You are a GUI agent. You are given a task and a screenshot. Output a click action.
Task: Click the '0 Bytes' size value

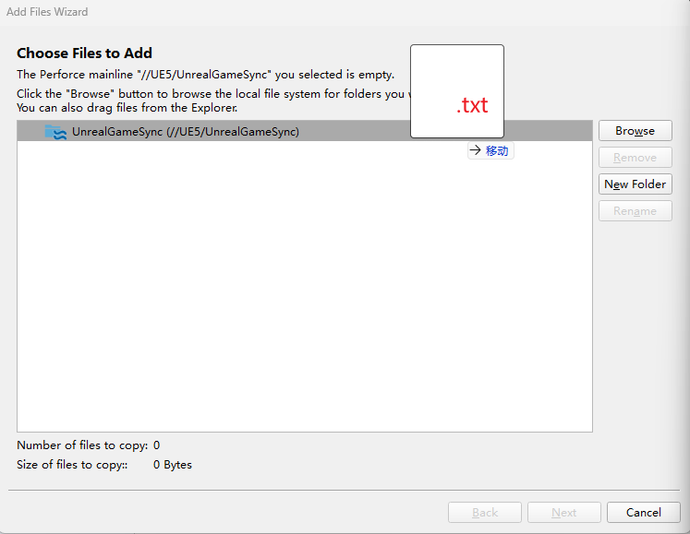173,465
